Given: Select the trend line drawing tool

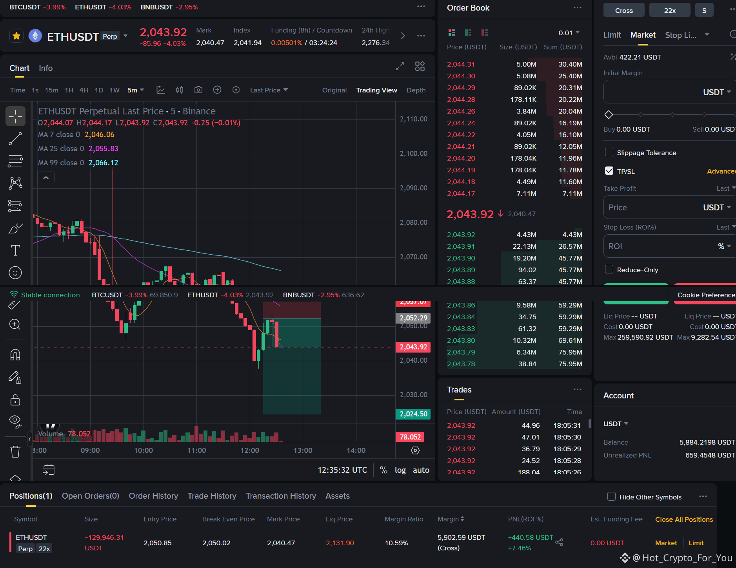Looking at the screenshot, I should click(15, 139).
